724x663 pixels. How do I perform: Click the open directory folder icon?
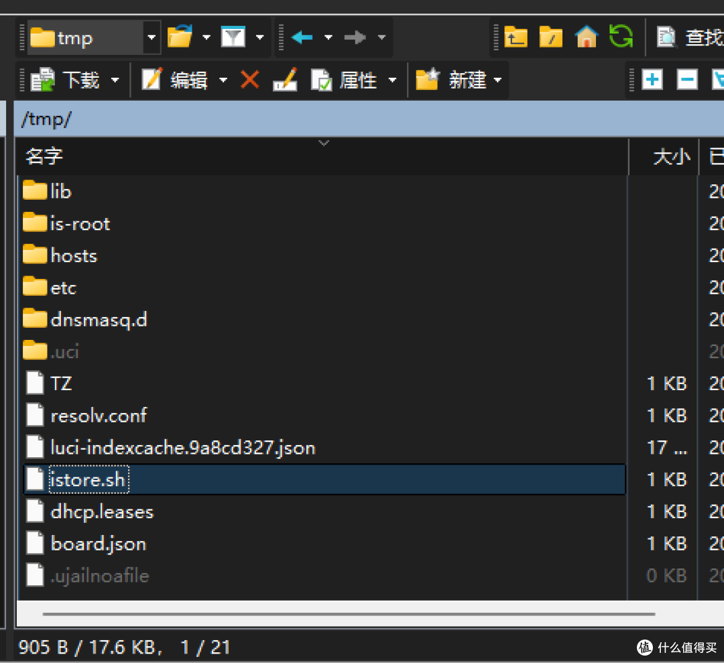(180, 38)
